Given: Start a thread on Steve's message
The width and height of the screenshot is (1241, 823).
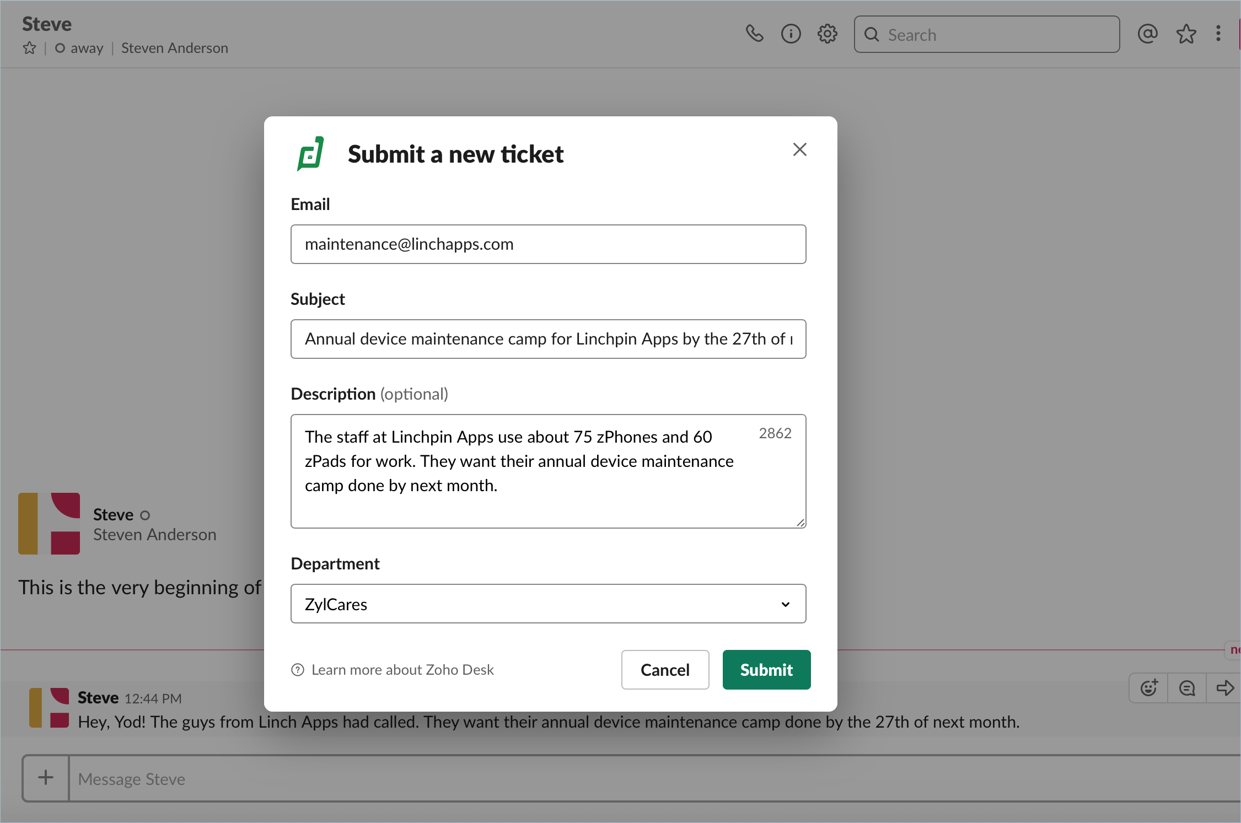Looking at the screenshot, I should click(x=1187, y=688).
